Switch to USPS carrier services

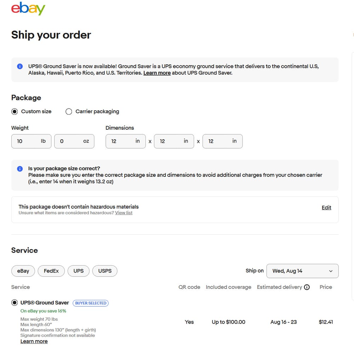pyautogui.click(x=105, y=271)
